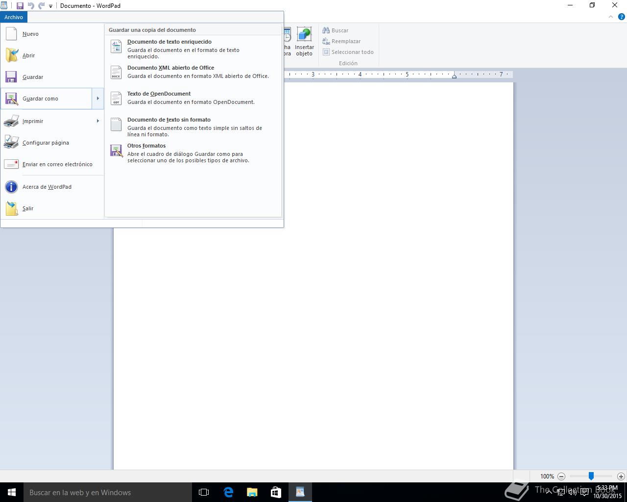Open Task View on the taskbar

pyautogui.click(x=204, y=492)
